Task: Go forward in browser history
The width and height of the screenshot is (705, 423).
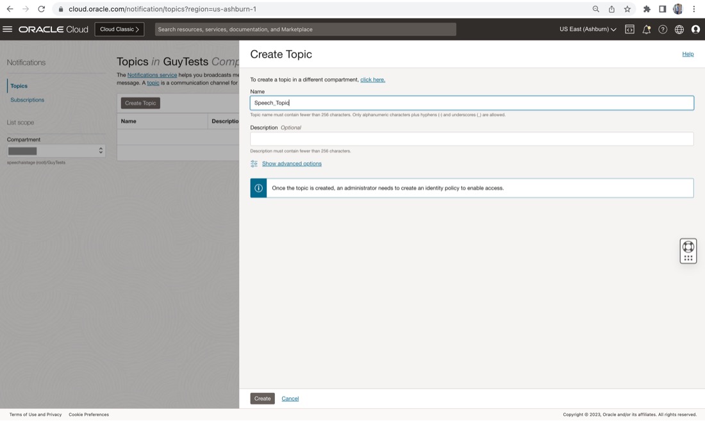Action: [26, 9]
